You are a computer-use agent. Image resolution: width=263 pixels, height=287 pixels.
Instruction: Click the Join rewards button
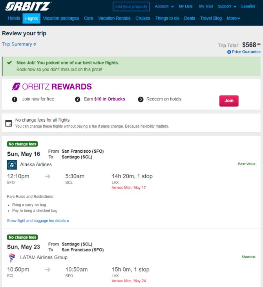click(229, 101)
